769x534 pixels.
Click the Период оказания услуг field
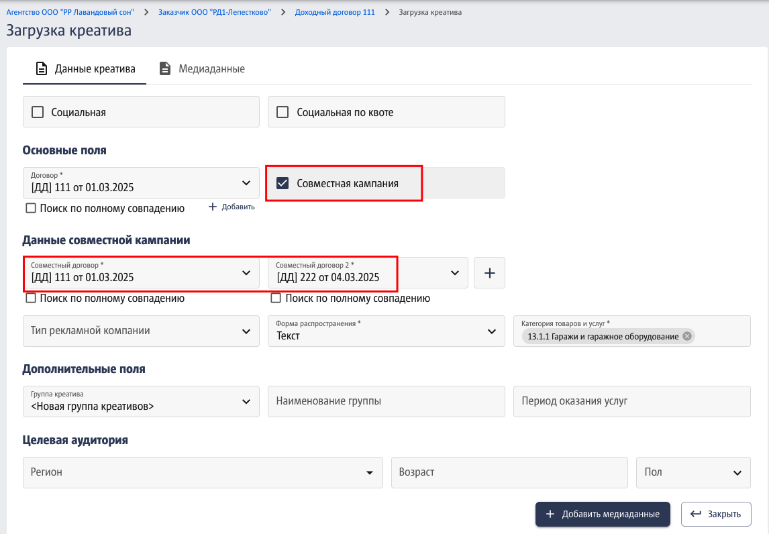tap(632, 401)
